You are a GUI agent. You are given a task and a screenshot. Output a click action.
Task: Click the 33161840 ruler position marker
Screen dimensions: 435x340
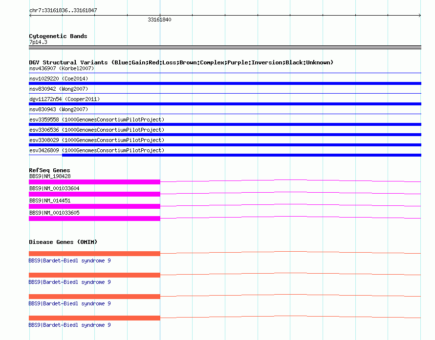(x=159, y=20)
